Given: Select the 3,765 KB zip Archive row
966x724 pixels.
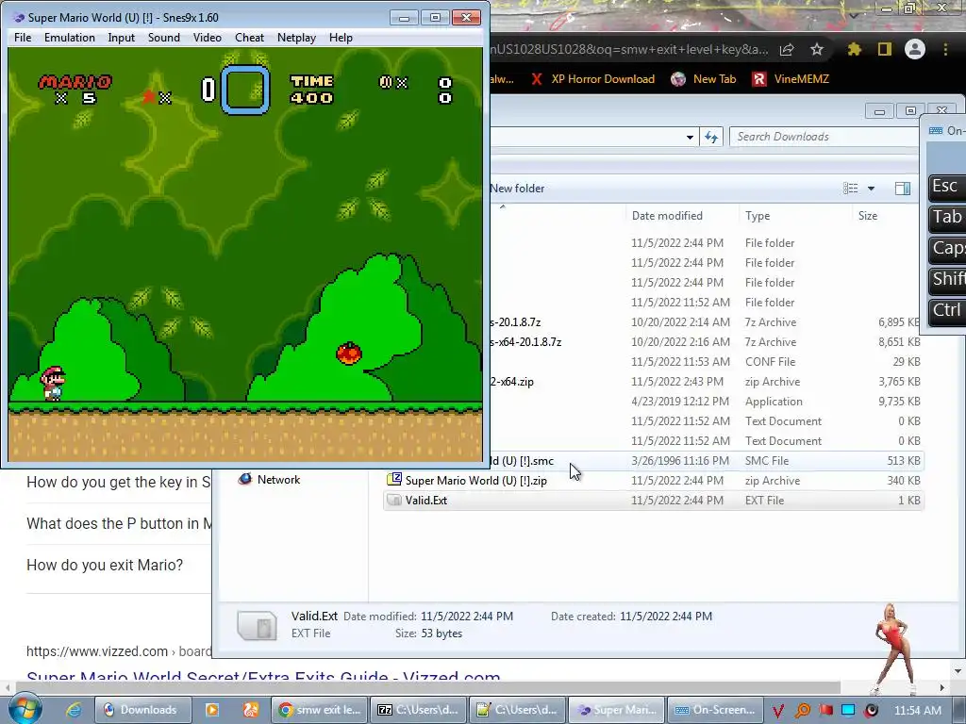Looking at the screenshot, I should 707,382.
